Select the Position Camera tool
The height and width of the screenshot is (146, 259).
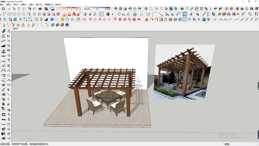coord(211,8)
